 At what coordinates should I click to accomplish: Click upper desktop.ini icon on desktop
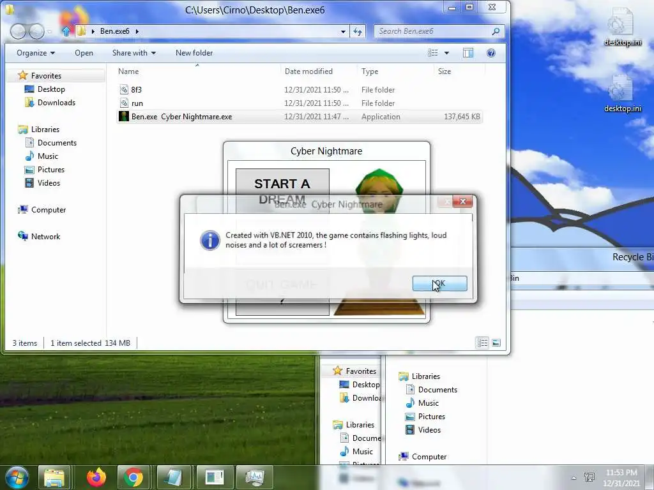(x=622, y=27)
